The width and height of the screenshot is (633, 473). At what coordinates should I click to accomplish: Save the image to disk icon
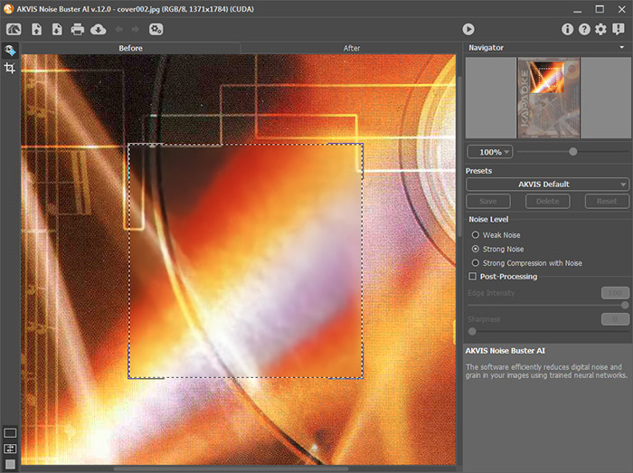point(57,30)
